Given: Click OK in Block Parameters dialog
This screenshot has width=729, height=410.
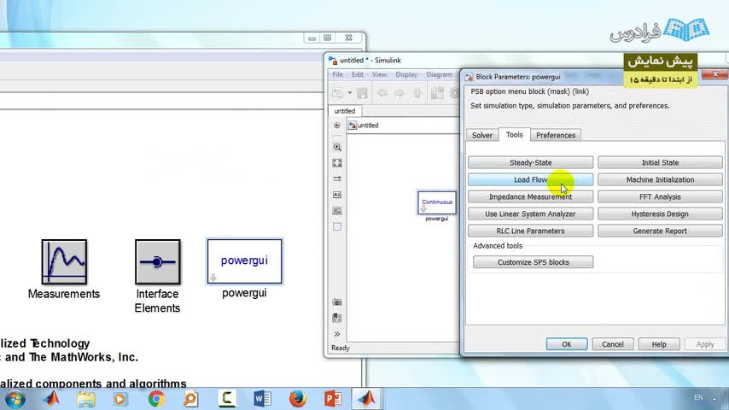Looking at the screenshot, I should pyautogui.click(x=567, y=344).
